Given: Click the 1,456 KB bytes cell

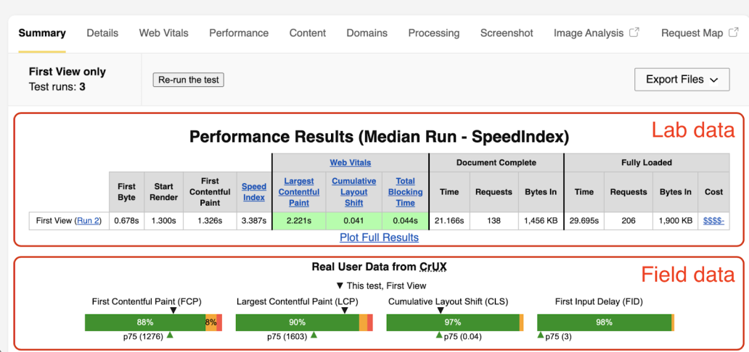Looking at the screenshot, I should [540, 221].
